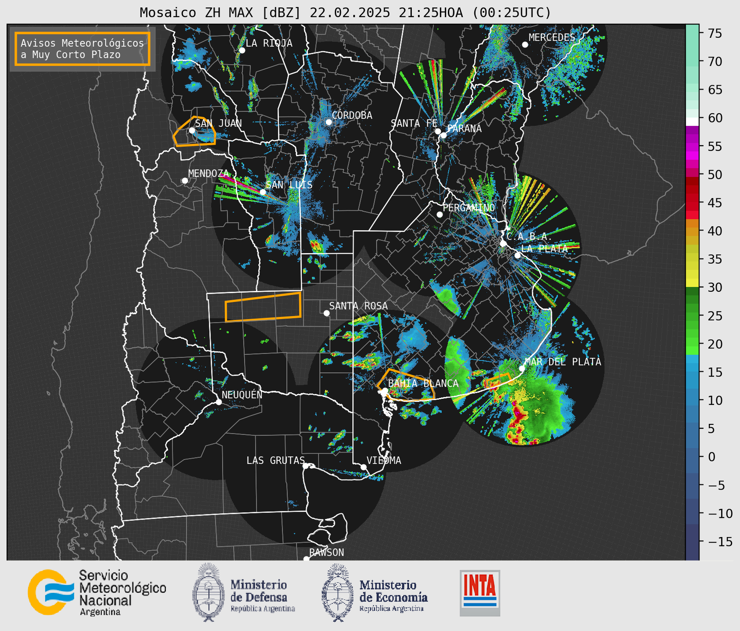Click the 25 dBZ green band on color scale

pyautogui.click(x=692, y=316)
